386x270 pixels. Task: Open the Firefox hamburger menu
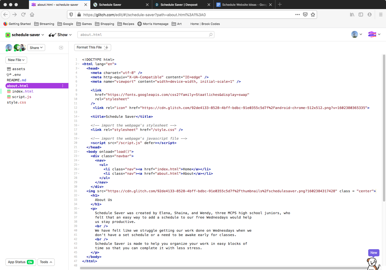[x=381, y=15]
